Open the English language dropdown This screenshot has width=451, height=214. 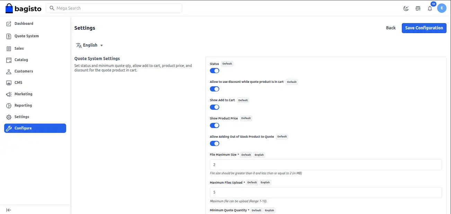coord(90,45)
